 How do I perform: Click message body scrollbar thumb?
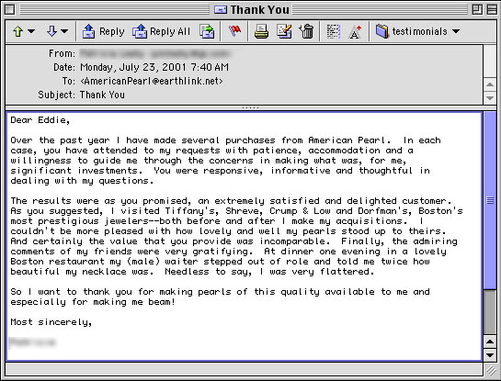pos(490,201)
